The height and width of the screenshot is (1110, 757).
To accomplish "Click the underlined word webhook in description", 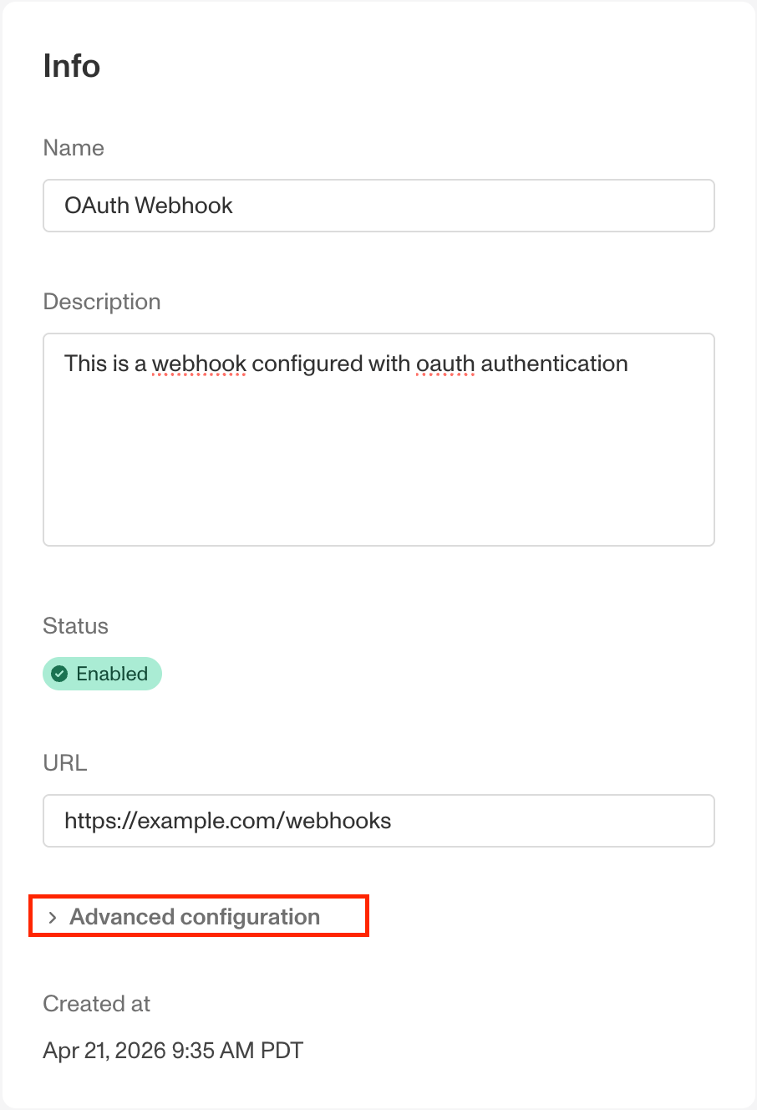I will (199, 364).
